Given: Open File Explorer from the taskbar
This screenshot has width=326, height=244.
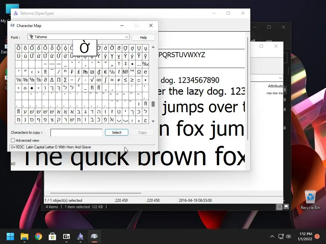Looking at the screenshot, I should pos(24,236).
